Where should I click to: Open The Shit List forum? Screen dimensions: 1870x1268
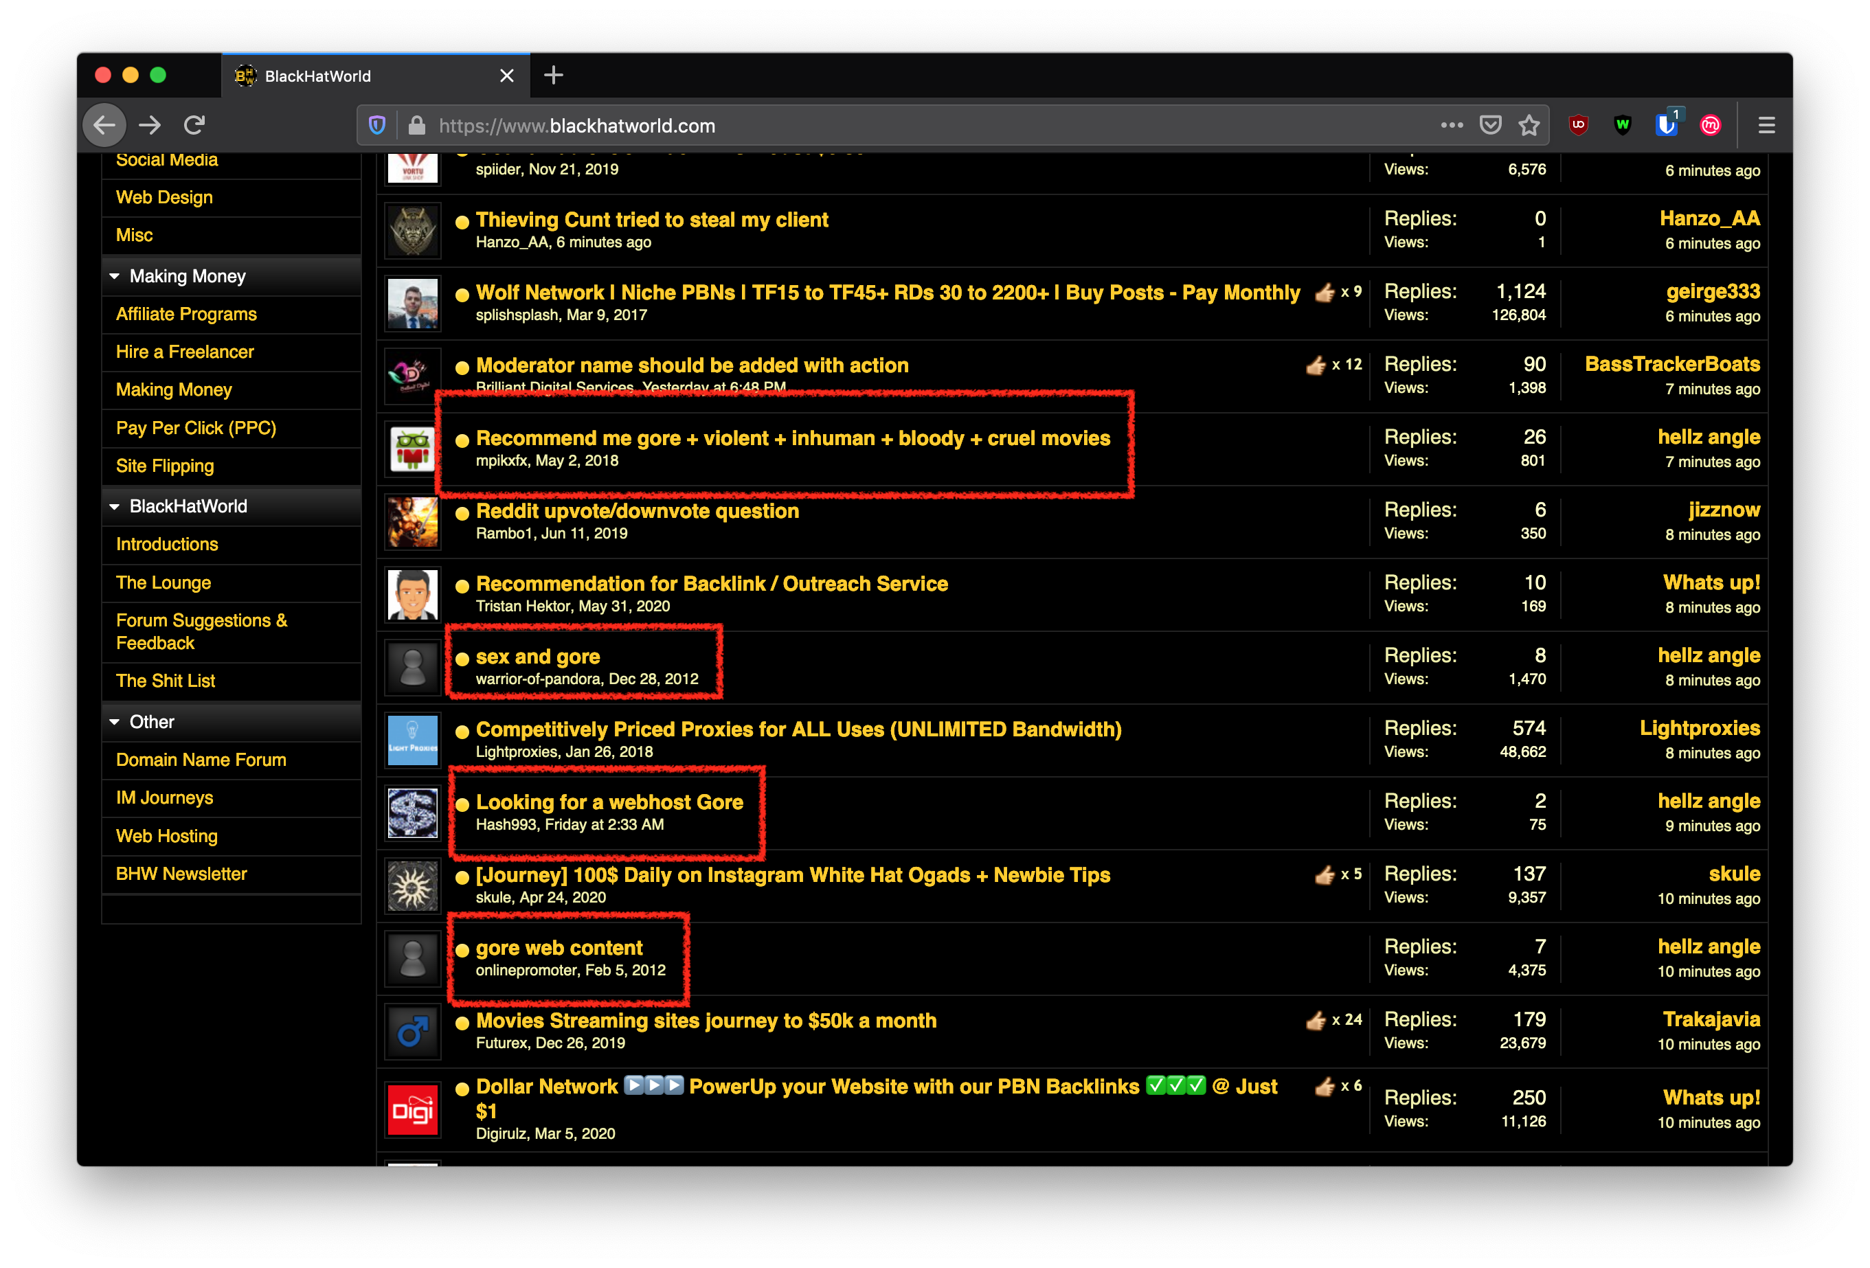pos(165,681)
